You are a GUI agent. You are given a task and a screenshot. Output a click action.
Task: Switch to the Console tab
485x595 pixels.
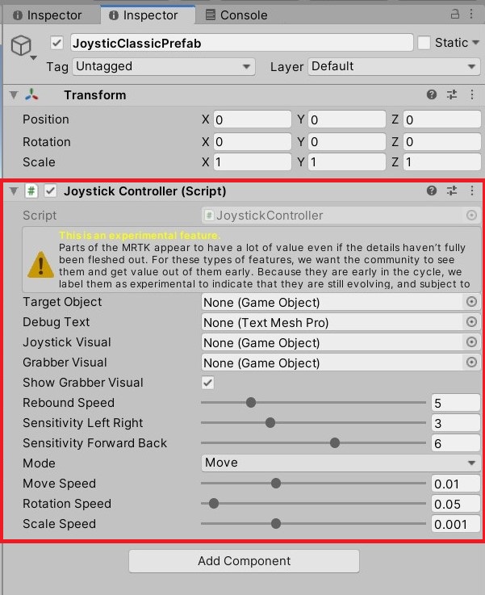[236, 15]
